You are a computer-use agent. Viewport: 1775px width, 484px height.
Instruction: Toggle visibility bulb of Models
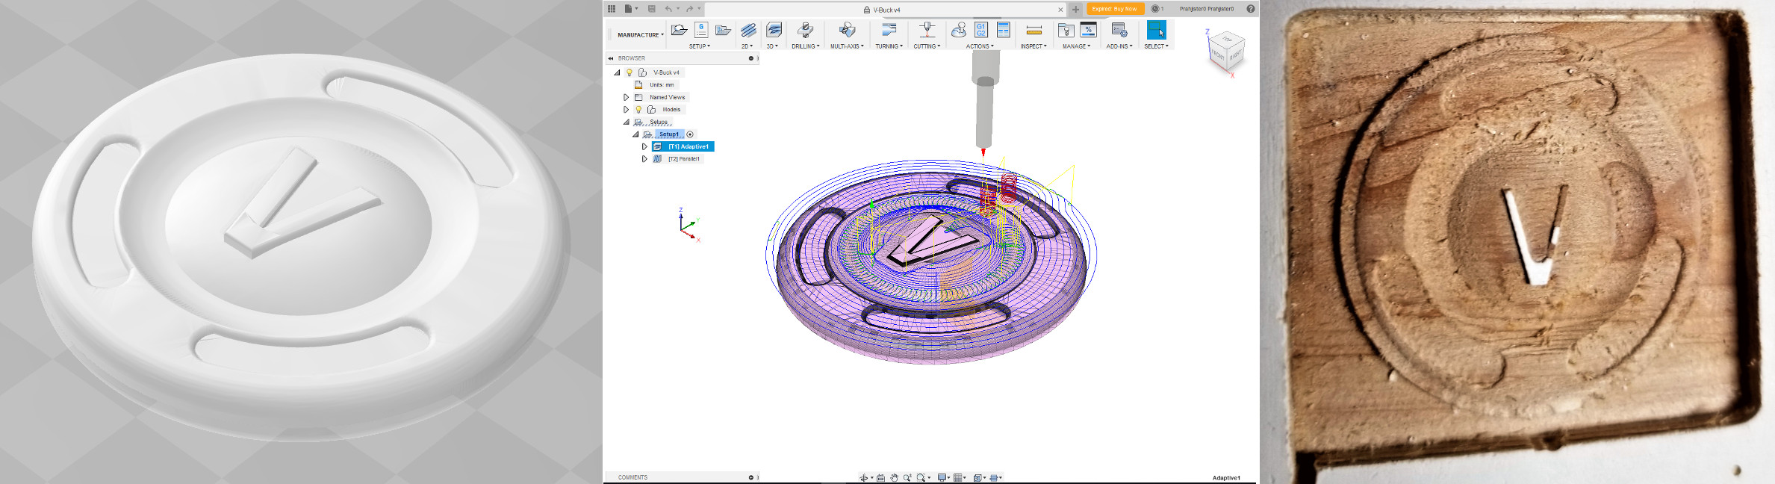point(638,110)
